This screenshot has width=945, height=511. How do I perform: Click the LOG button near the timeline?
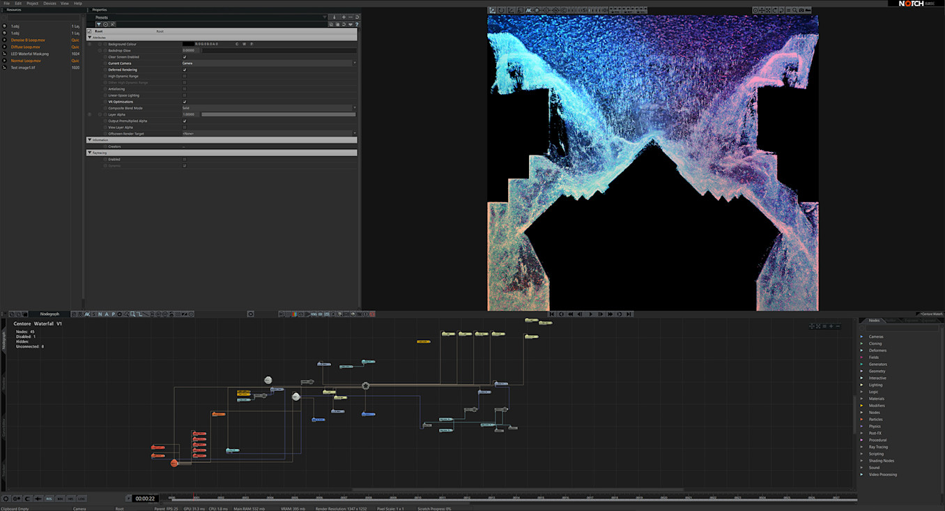click(82, 498)
